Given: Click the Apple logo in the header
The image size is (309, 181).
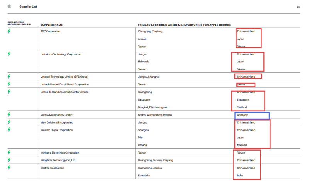Looking at the screenshot, I should click(x=9, y=6).
